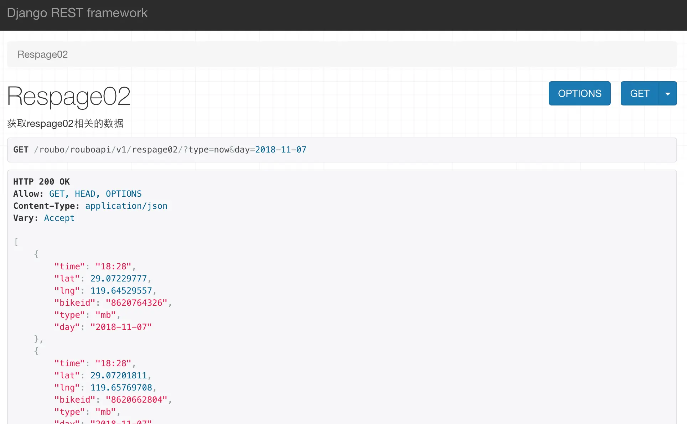Click the opening square bracket of JSON

pos(16,242)
